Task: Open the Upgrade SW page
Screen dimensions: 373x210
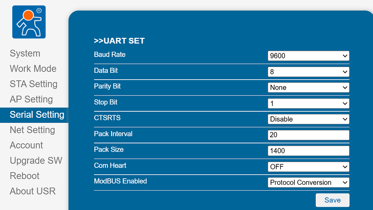Action: pyautogui.click(x=36, y=161)
